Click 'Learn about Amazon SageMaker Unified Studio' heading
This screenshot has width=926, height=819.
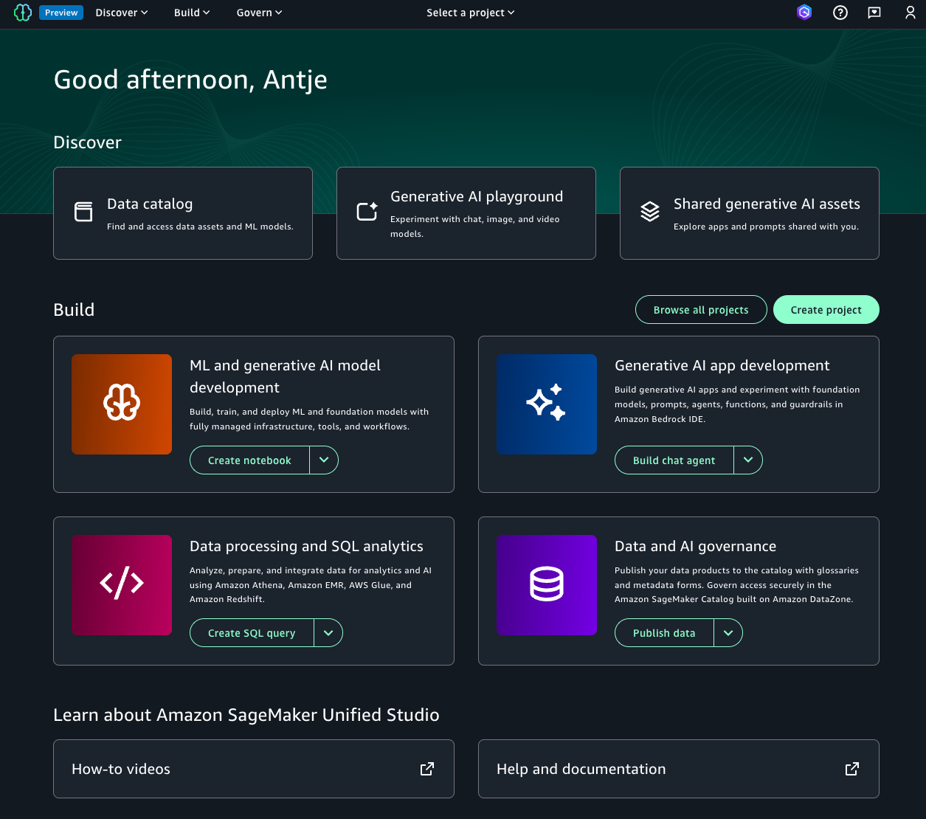[x=246, y=715]
